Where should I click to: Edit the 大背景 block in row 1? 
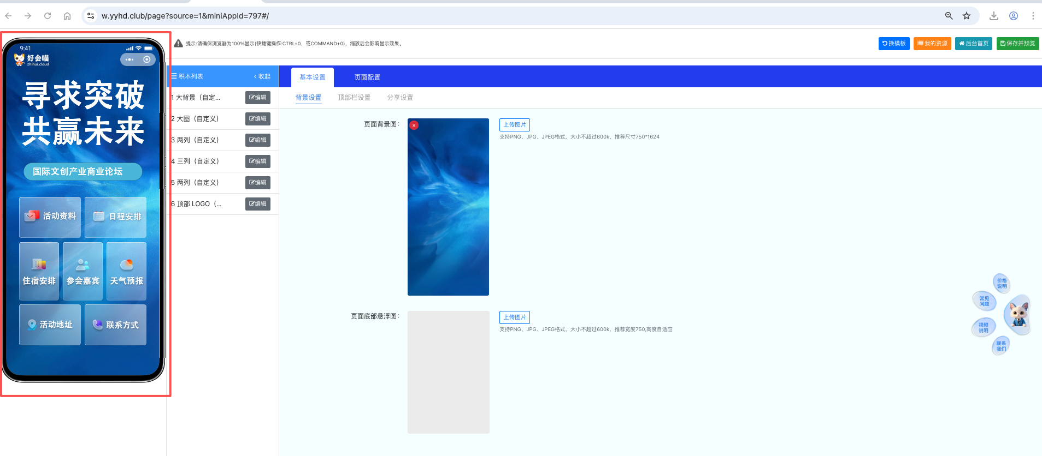tap(258, 98)
